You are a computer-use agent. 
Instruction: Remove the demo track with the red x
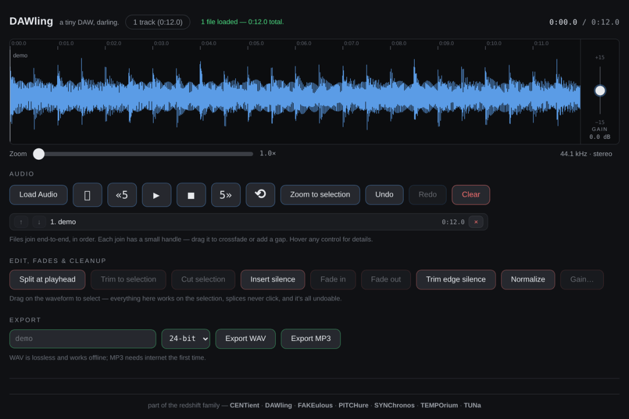click(476, 222)
